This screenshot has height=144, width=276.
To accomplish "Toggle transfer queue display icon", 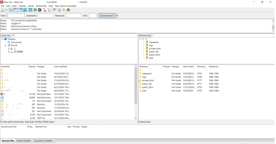I will tap(25, 10).
